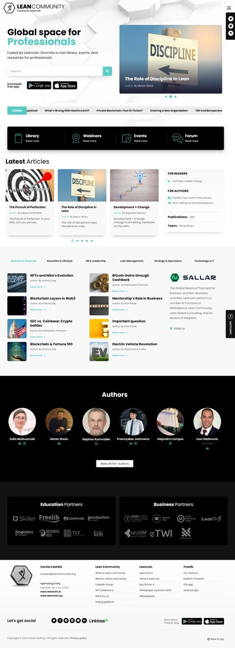Screen dimensions: 235x648
Task: Select the Education & Lifestyle tab
Action: tap(60, 261)
